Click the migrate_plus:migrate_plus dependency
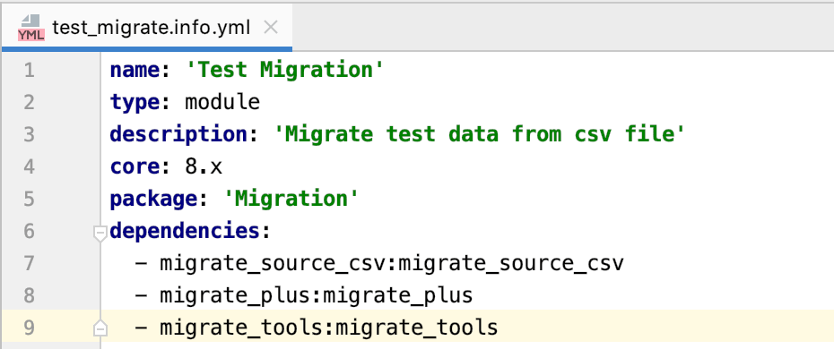The height and width of the screenshot is (349, 834). pyautogui.click(x=317, y=296)
